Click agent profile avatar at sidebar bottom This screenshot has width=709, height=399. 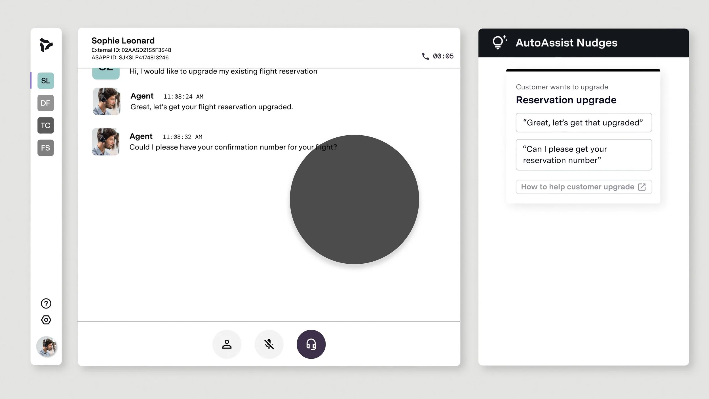pos(47,346)
